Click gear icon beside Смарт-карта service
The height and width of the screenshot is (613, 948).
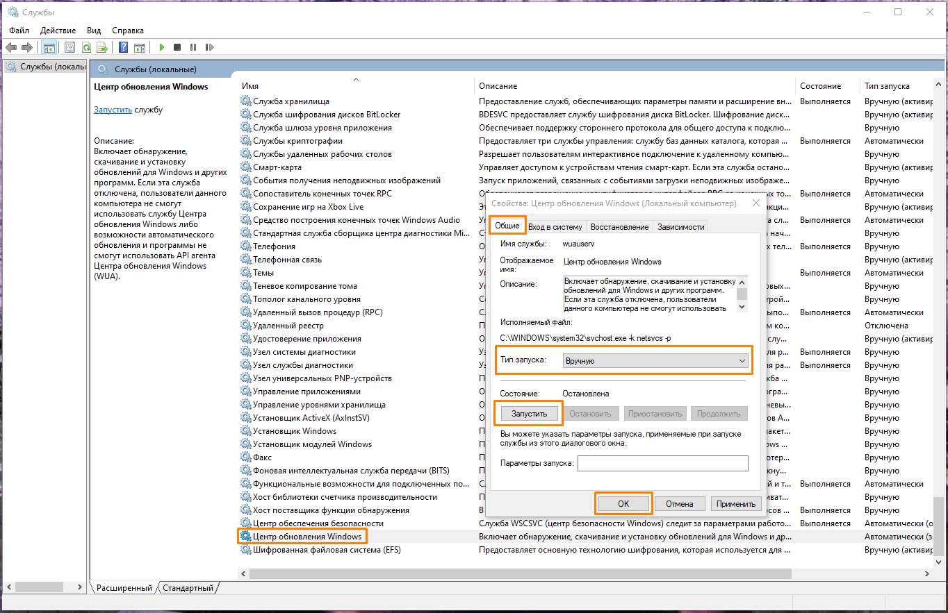pos(245,167)
